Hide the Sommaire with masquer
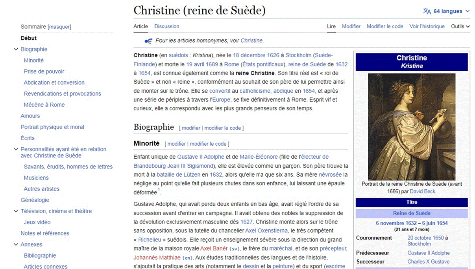The width and height of the screenshot is (475, 269). (59, 27)
